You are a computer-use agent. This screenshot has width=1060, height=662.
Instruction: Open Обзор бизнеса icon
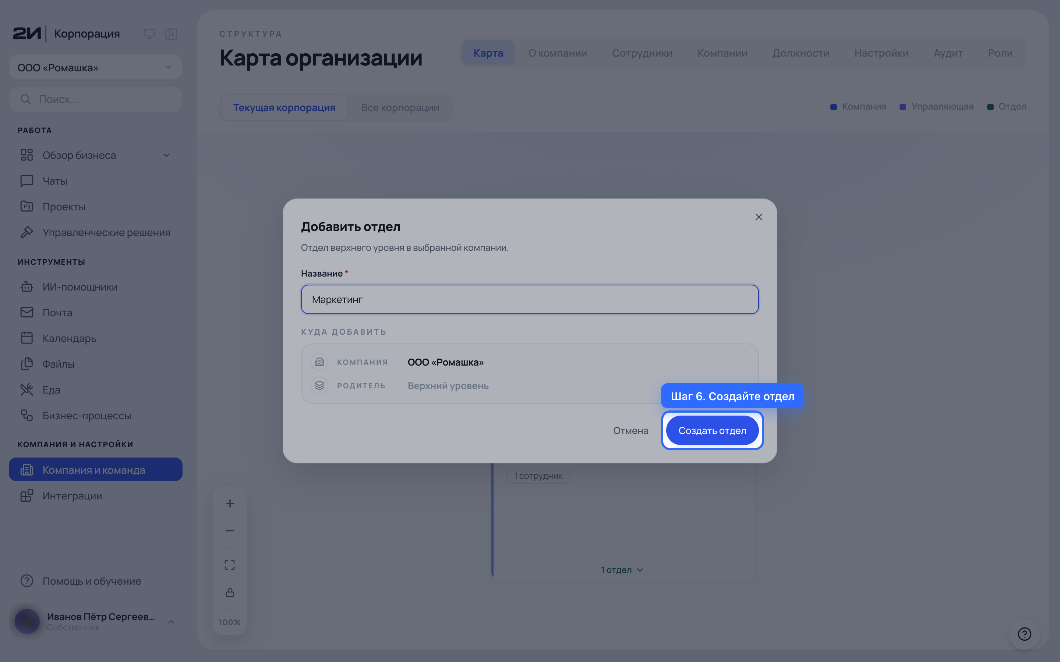pos(27,155)
